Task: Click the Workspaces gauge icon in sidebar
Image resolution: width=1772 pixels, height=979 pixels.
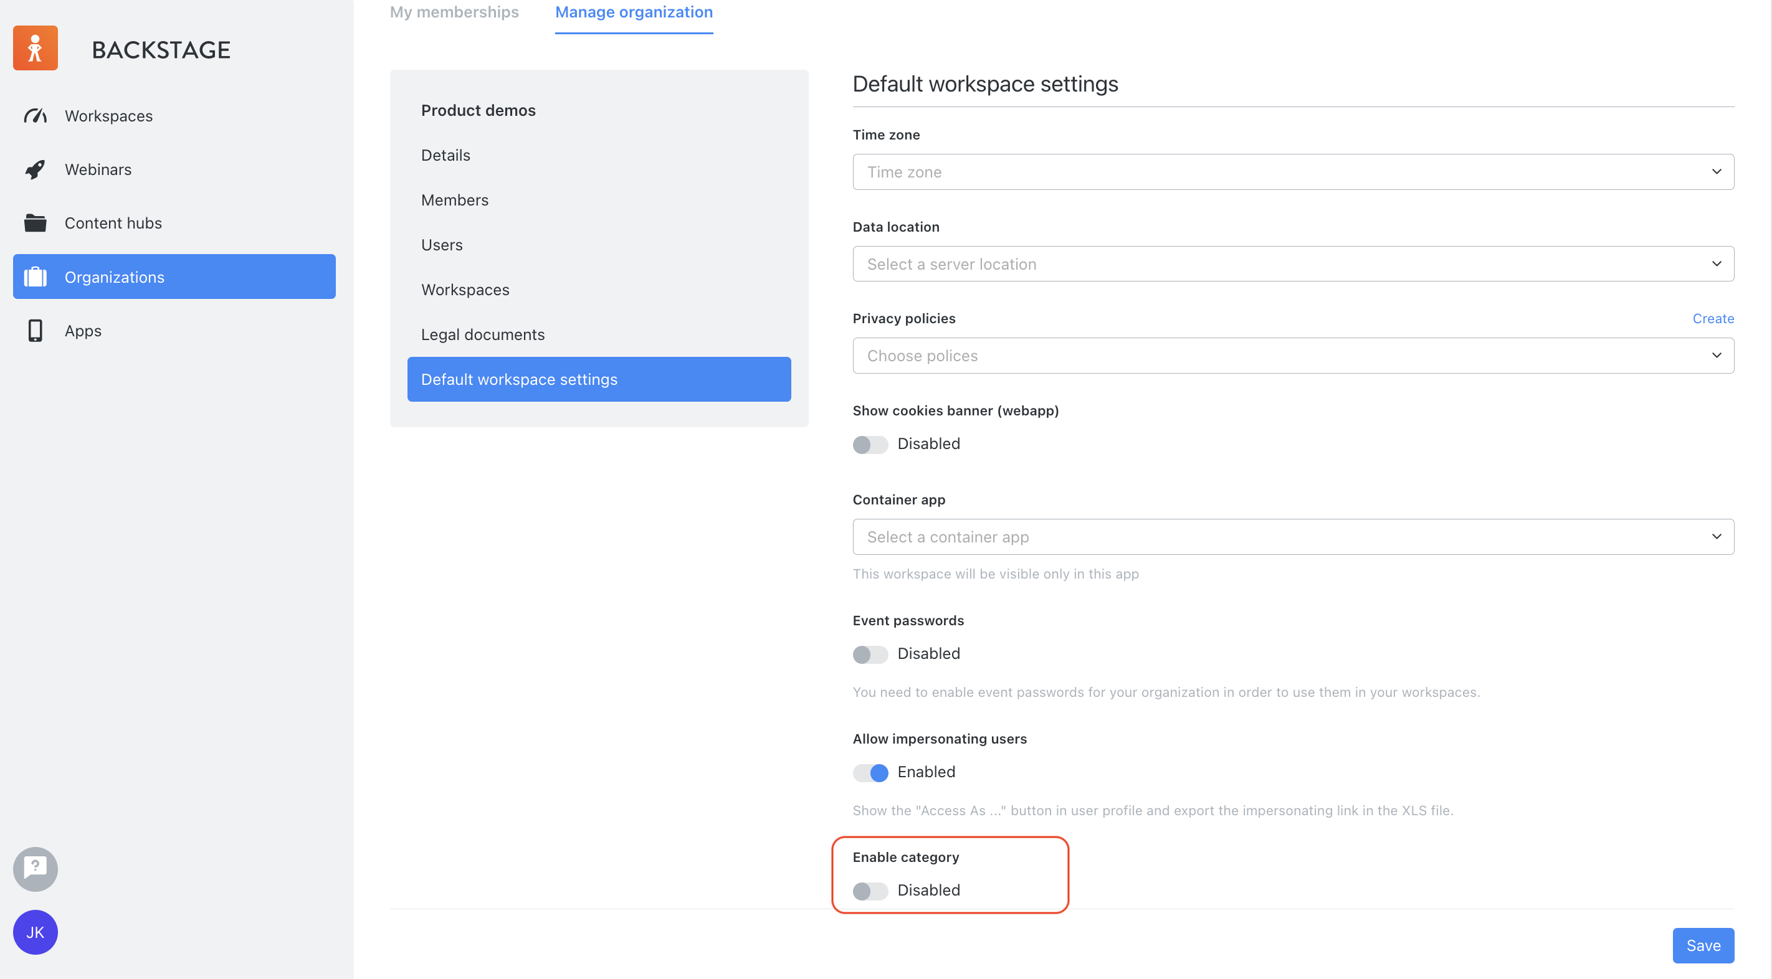Action: pyautogui.click(x=35, y=115)
